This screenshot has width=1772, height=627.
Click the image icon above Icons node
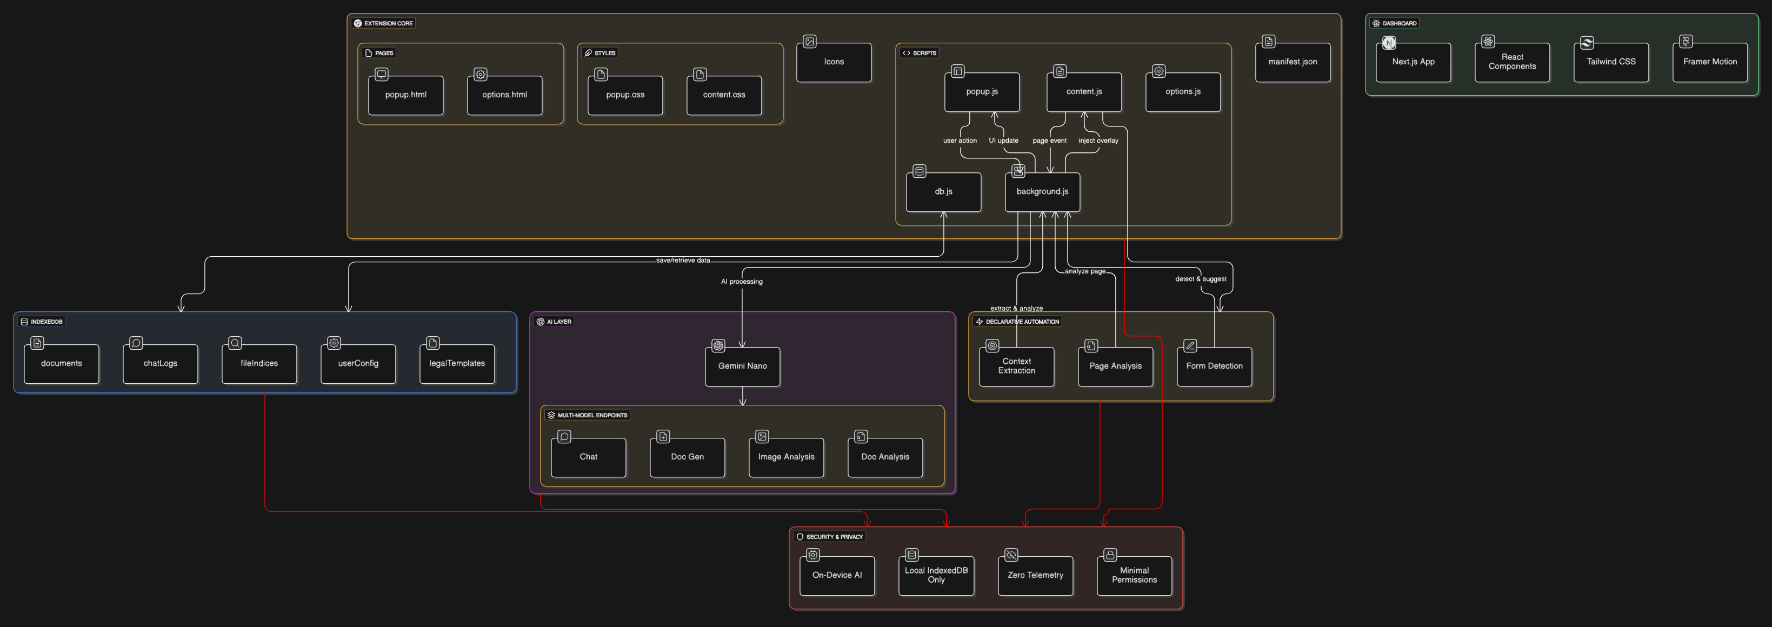810,41
